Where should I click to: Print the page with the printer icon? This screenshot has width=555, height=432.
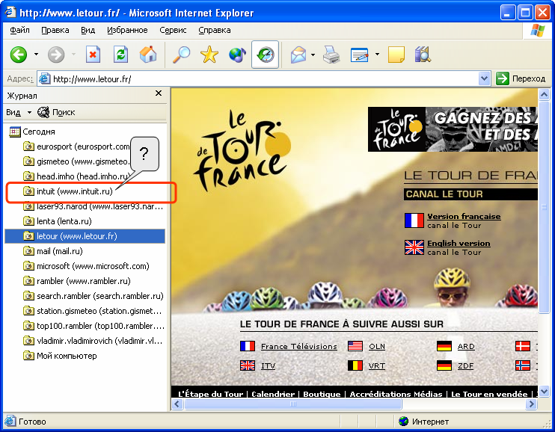(x=331, y=55)
